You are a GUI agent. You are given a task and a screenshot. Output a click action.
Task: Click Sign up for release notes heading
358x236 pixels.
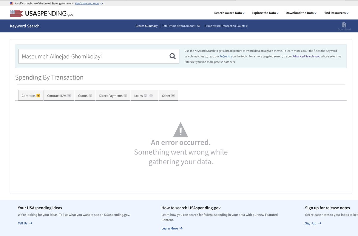(327, 208)
